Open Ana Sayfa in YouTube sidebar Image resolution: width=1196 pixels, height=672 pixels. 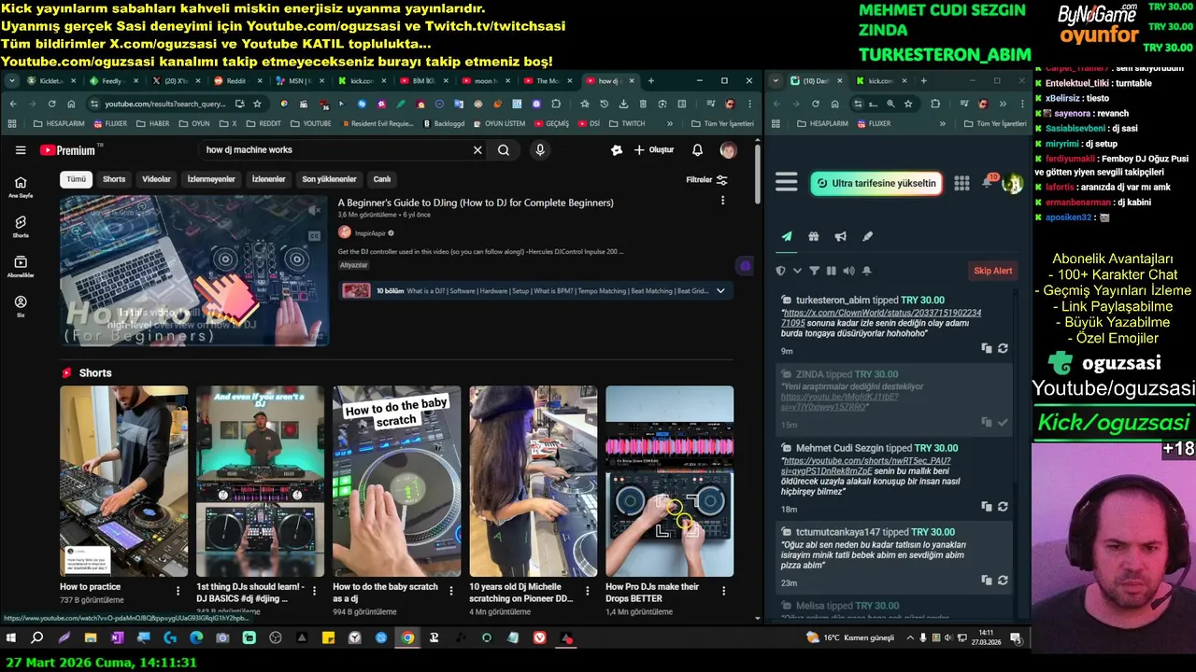click(x=21, y=187)
